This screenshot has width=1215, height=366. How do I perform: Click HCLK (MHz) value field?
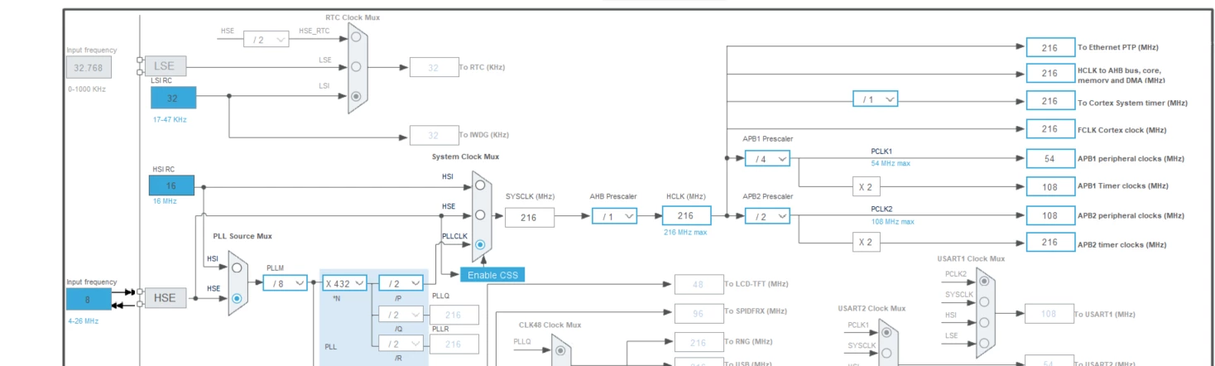pyautogui.click(x=686, y=215)
